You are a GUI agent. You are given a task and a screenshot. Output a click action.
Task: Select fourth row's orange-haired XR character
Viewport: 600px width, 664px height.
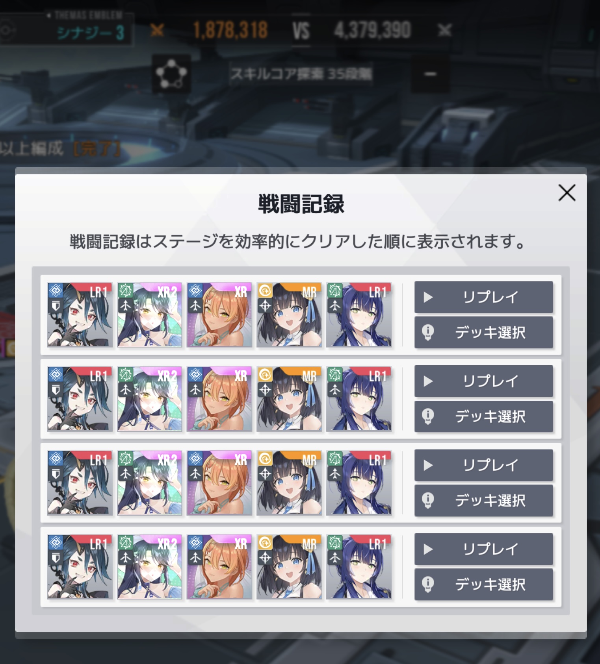click(x=219, y=567)
